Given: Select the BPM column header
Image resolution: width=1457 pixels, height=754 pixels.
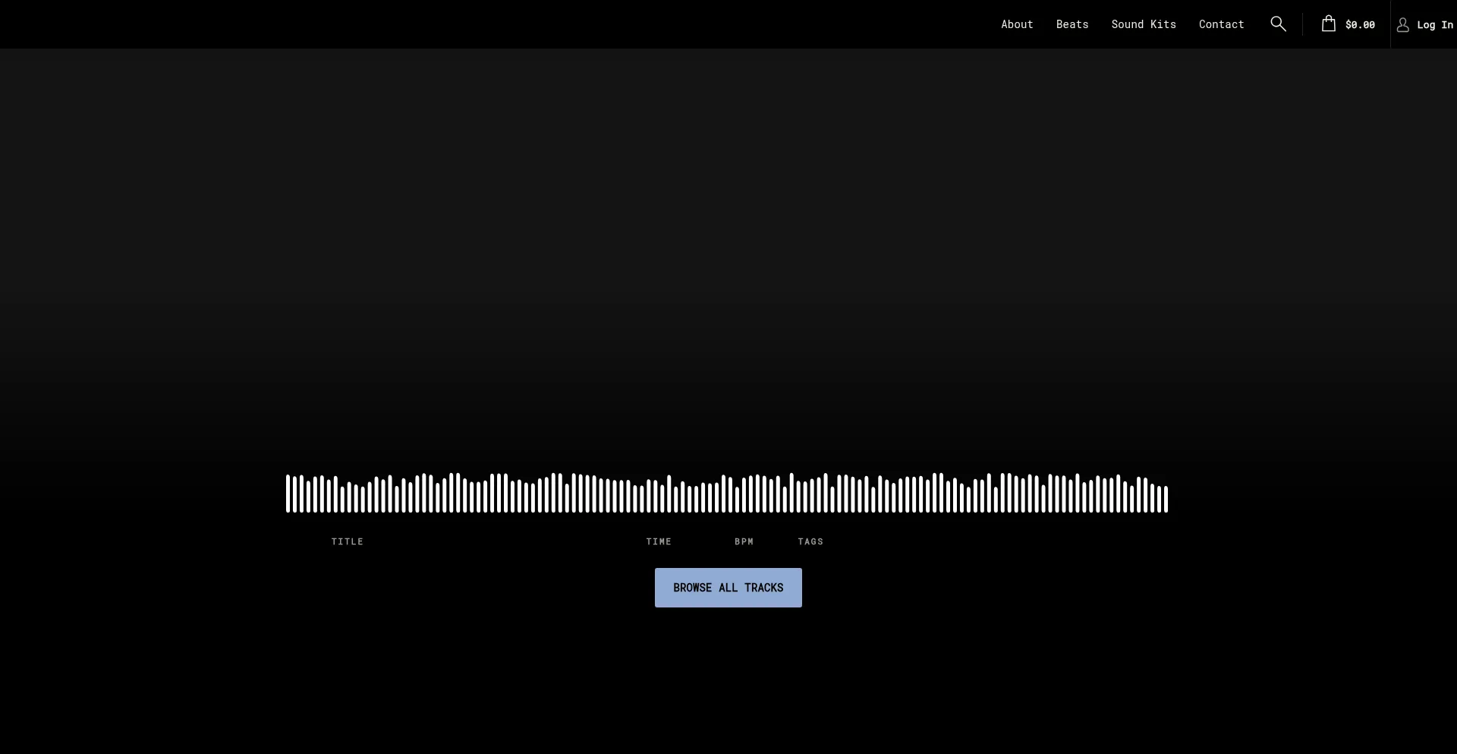Looking at the screenshot, I should click(744, 541).
